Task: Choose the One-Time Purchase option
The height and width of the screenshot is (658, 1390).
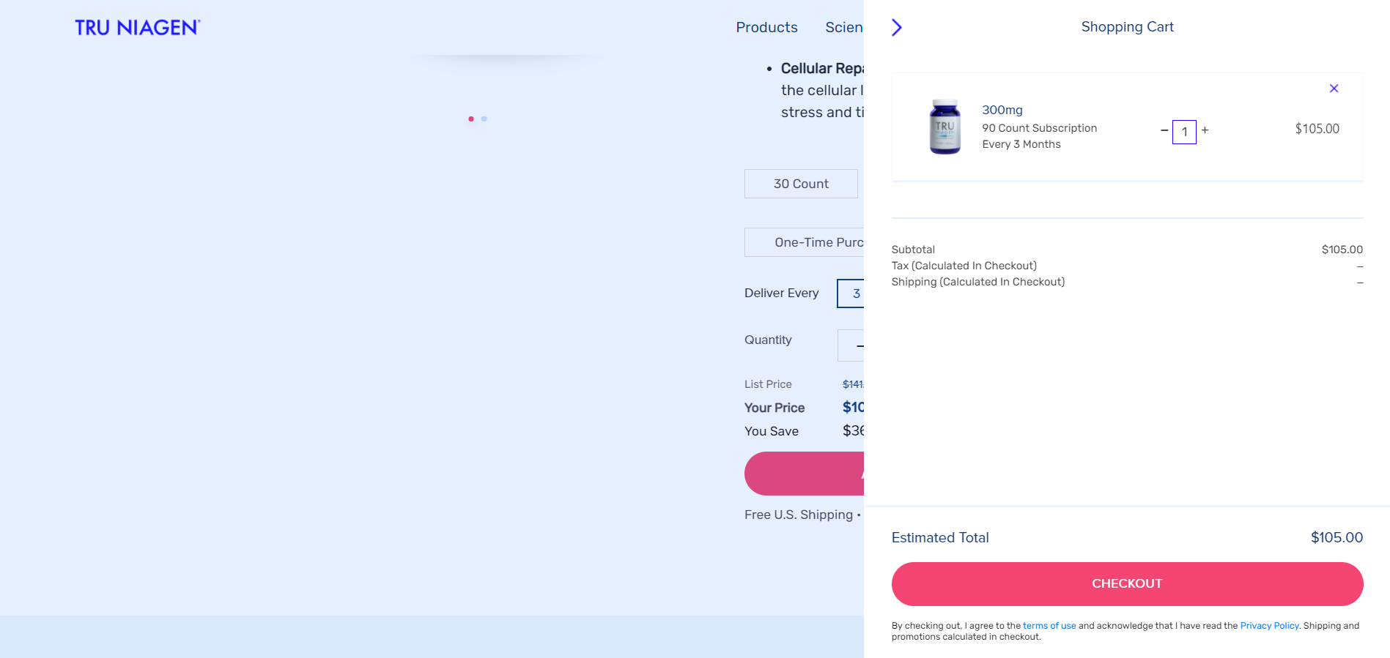Action: click(x=805, y=242)
